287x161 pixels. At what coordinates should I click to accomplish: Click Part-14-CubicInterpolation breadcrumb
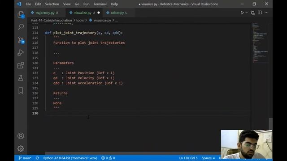(52, 20)
